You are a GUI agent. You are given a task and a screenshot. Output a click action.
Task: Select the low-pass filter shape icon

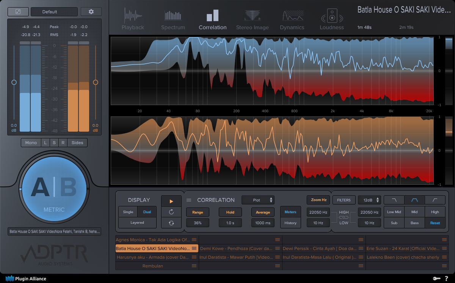pos(394,200)
